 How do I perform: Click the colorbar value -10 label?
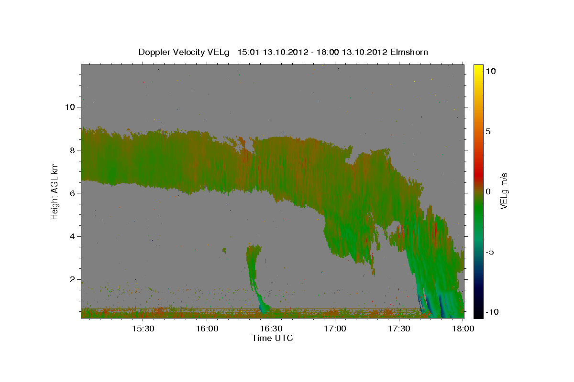click(493, 312)
